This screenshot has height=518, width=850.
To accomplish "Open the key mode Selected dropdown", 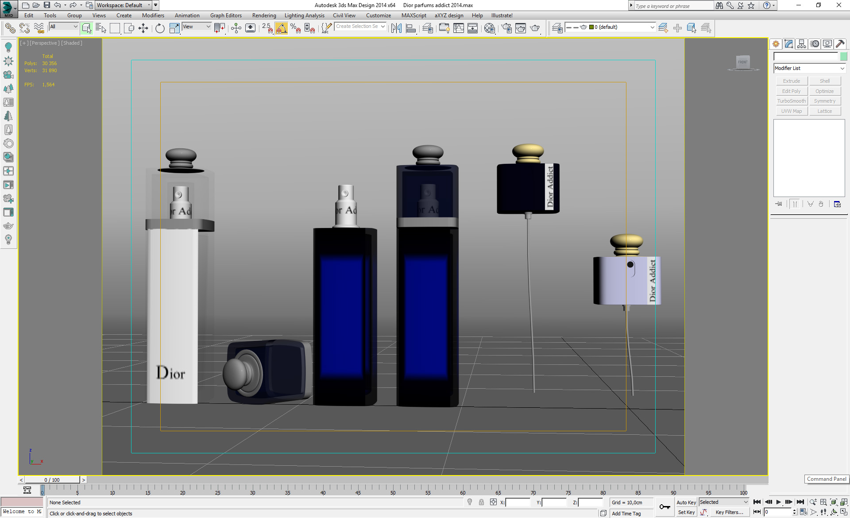I will coord(724,502).
